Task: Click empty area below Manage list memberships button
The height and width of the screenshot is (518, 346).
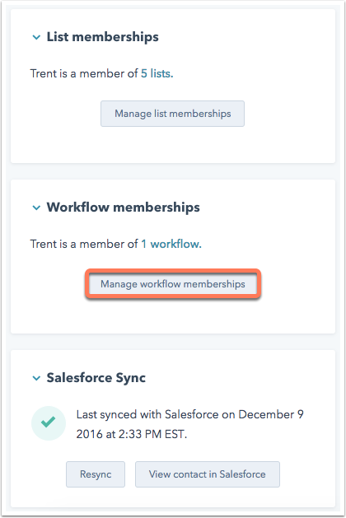Action: [172, 145]
